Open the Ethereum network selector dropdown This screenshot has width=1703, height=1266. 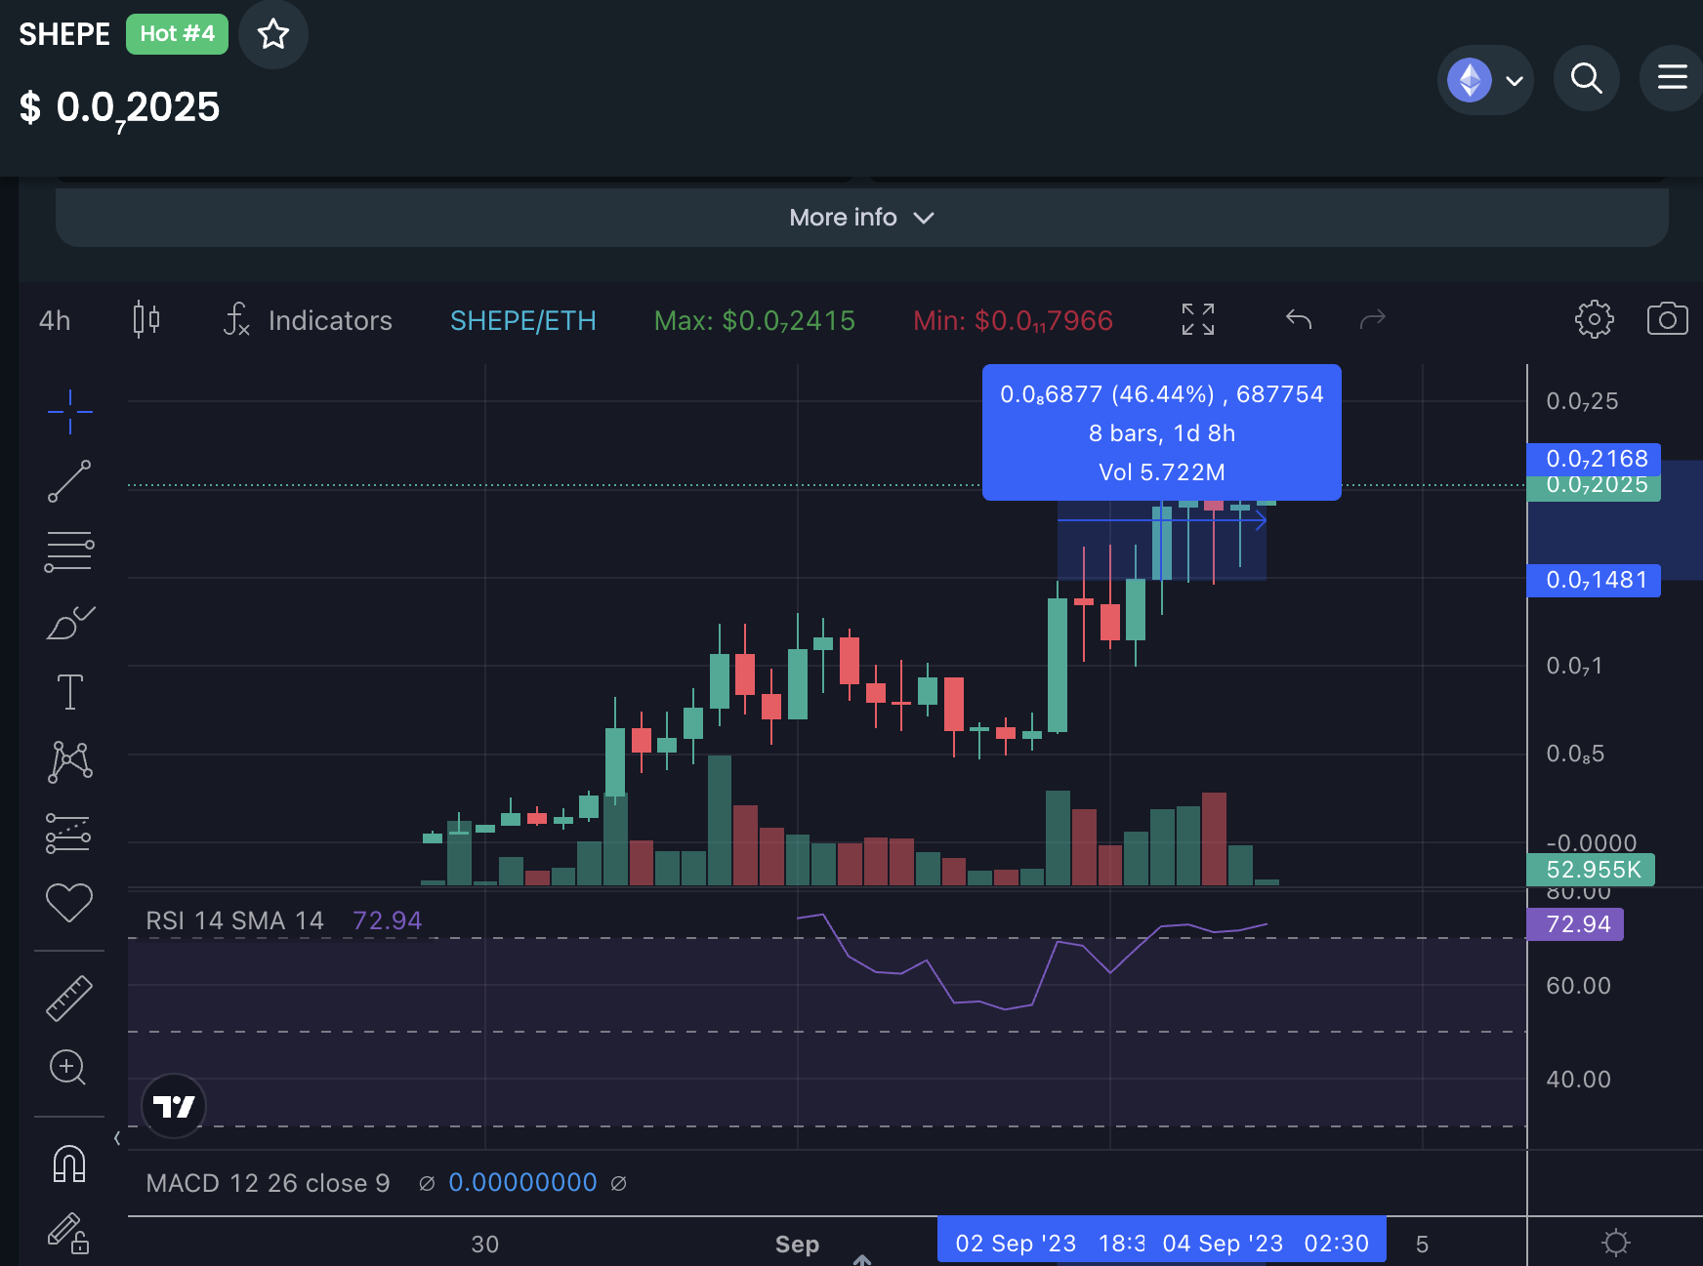(x=1485, y=80)
